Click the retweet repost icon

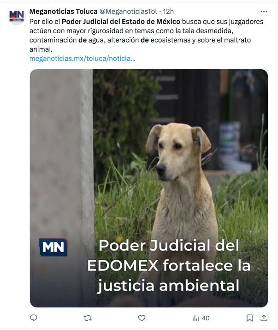pyautogui.click(x=88, y=318)
